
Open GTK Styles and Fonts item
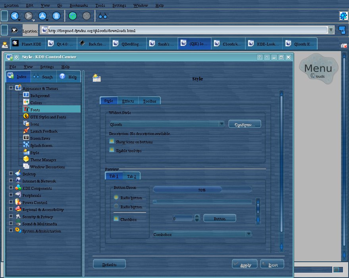48,117
